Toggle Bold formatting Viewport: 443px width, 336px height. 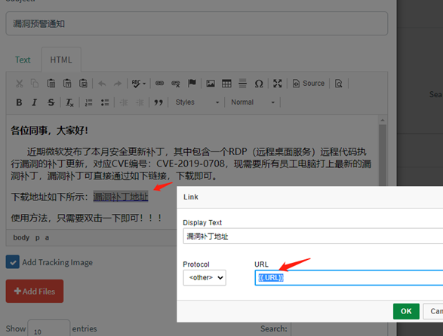click(19, 102)
